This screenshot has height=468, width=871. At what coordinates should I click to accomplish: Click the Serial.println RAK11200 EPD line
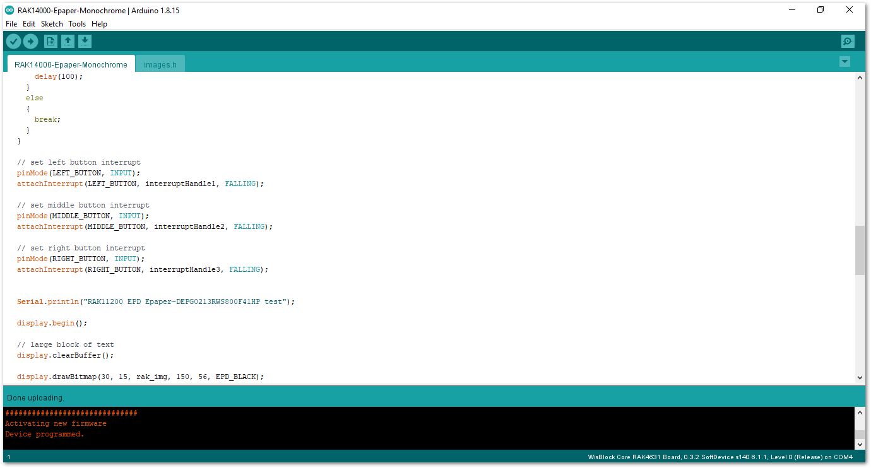[x=156, y=301]
